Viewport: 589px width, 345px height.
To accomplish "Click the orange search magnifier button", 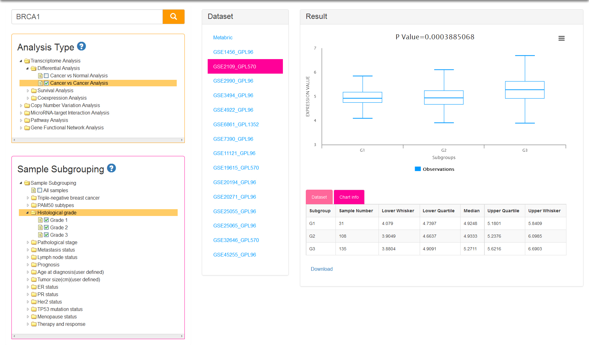I will 173,17.
